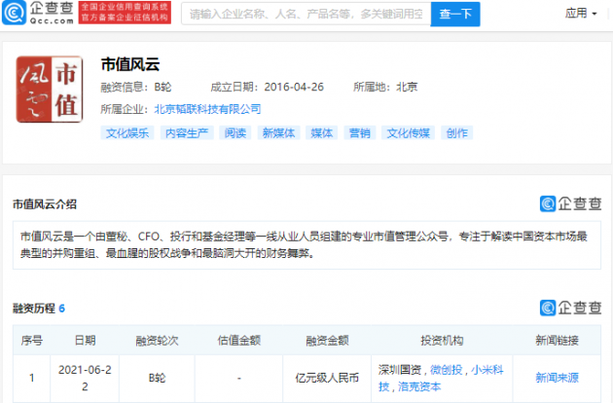Click the 日期 column header
613x403 pixels.
[x=86, y=341]
